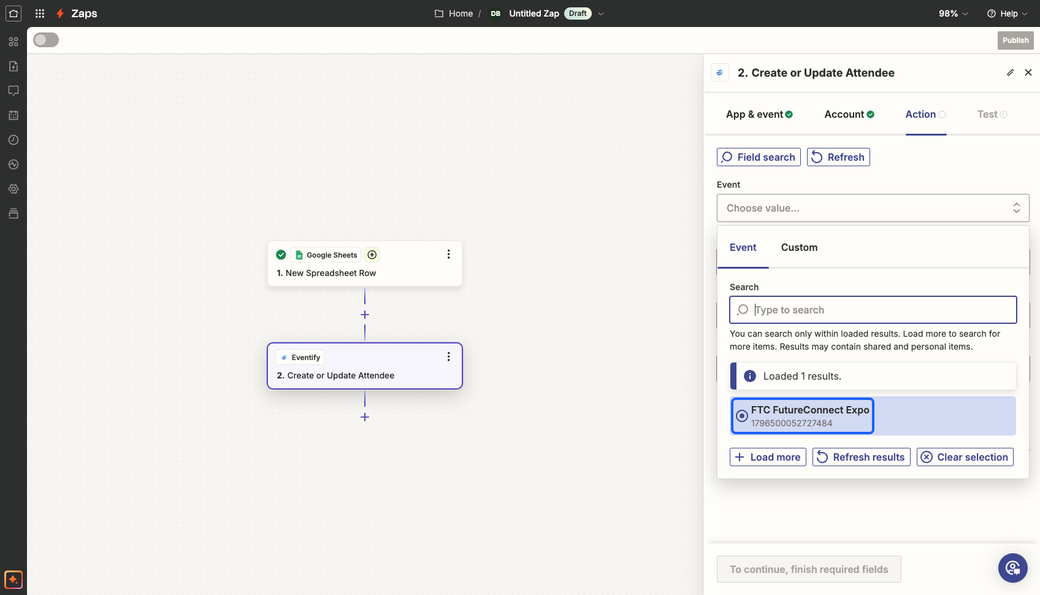1040x595 pixels.
Task: Open the chat support bubble
Action: (1013, 568)
